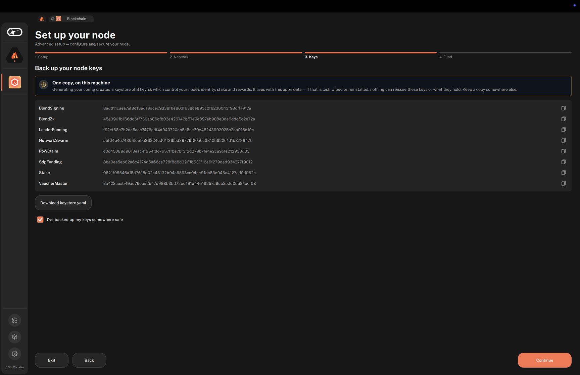Copy the NetworkSwarm key
Viewport: 580px width, 375px height.
[x=563, y=140]
